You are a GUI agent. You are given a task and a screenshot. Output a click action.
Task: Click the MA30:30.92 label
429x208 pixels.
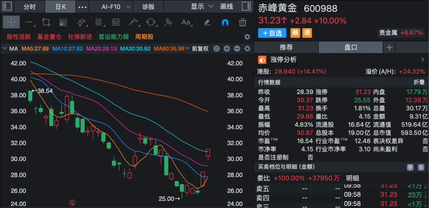point(135,49)
